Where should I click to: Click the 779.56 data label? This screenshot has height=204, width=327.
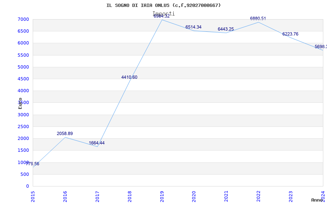tap(32, 164)
